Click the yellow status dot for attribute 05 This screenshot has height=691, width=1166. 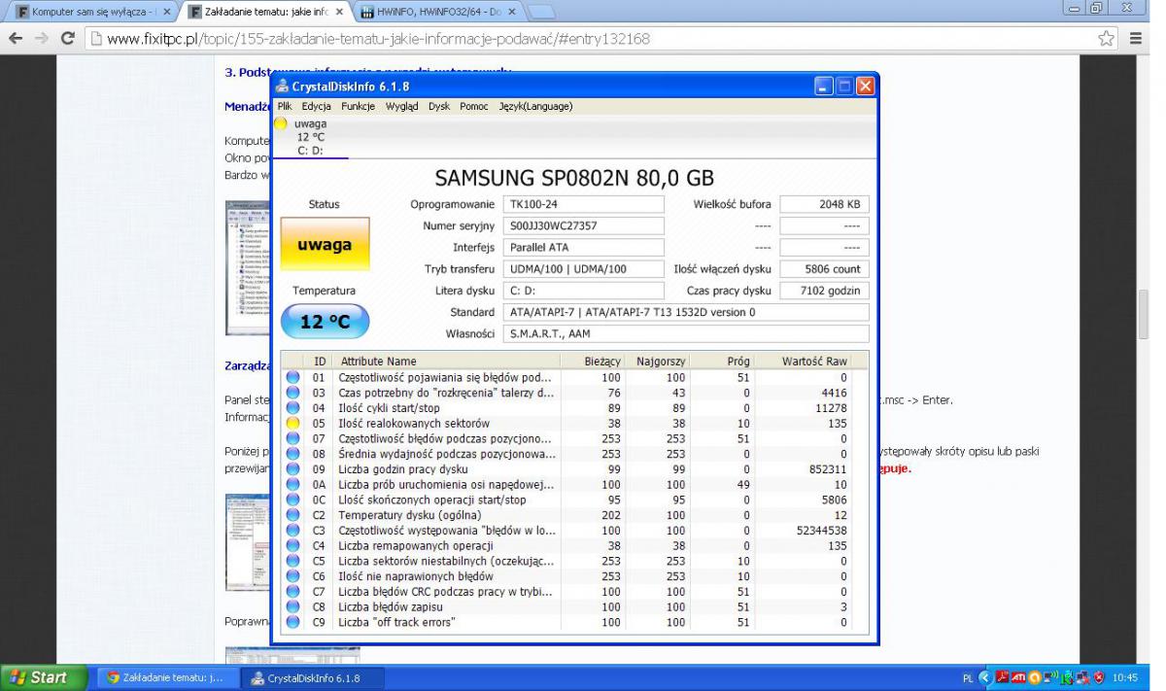pos(291,424)
